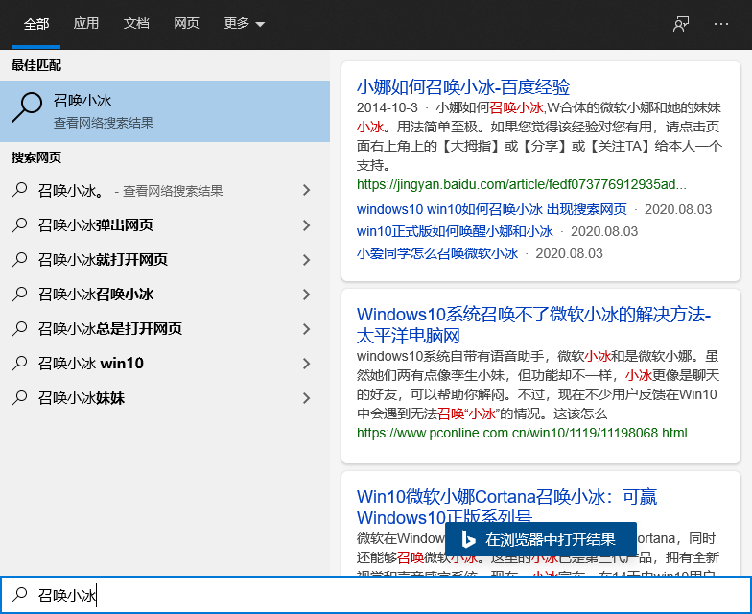This screenshot has height=614, width=752.
Task: Select suggestion text 召唤小冰 win10
Action: click(91, 363)
